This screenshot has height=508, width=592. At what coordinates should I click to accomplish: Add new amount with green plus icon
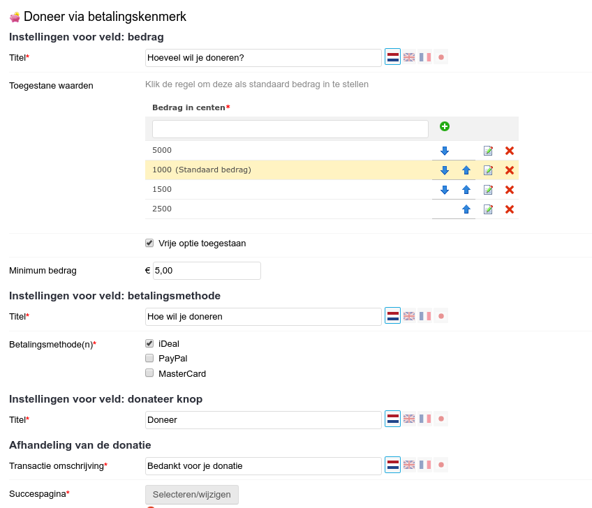click(x=445, y=126)
